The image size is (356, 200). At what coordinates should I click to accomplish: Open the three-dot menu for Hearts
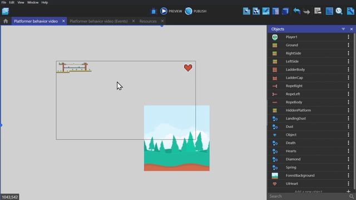point(348,151)
